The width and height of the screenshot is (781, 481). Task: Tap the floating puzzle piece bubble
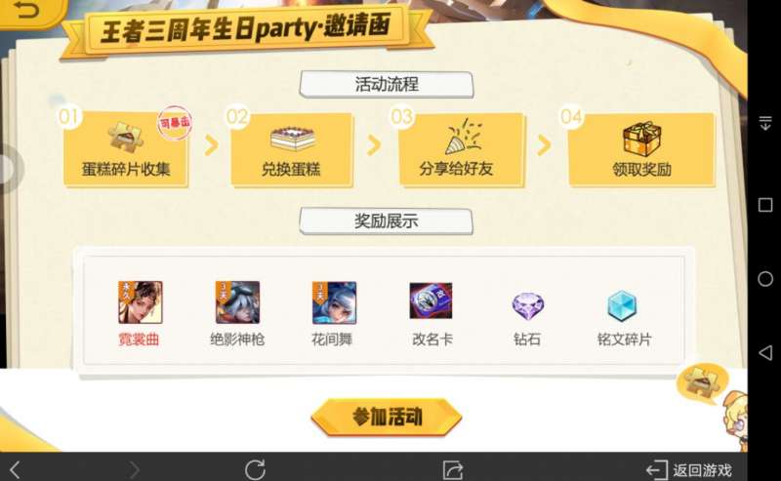(x=701, y=382)
